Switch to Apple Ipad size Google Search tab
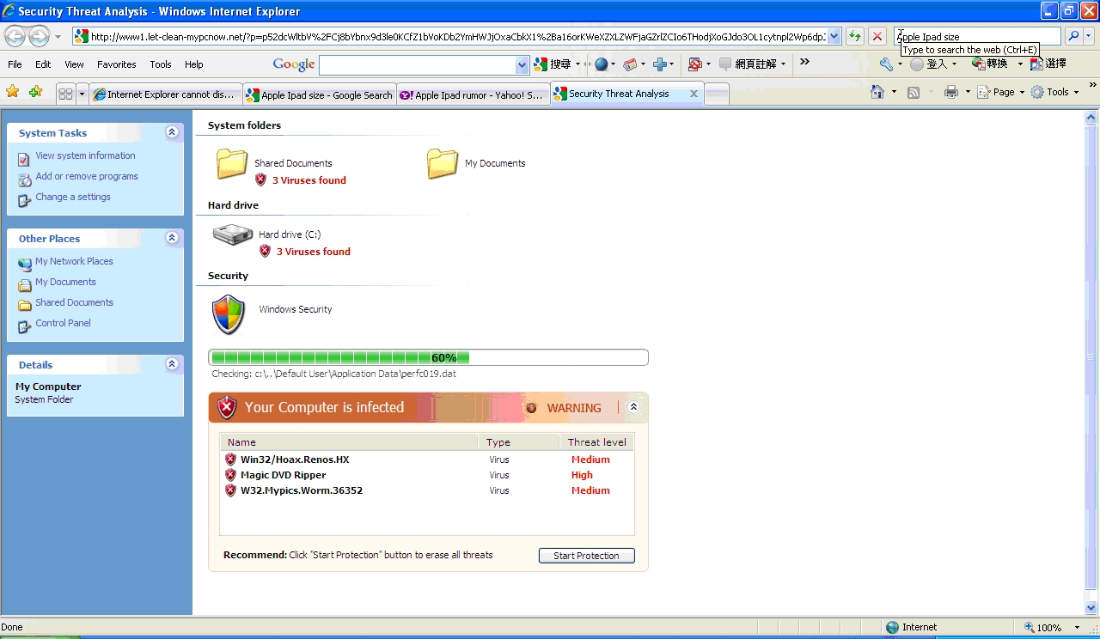Screen dimensions: 1100x639 (320, 94)
